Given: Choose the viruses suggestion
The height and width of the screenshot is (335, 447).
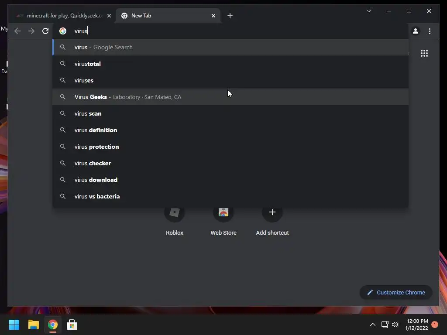Looking at the screenshot, I should [x=230, y=80].
